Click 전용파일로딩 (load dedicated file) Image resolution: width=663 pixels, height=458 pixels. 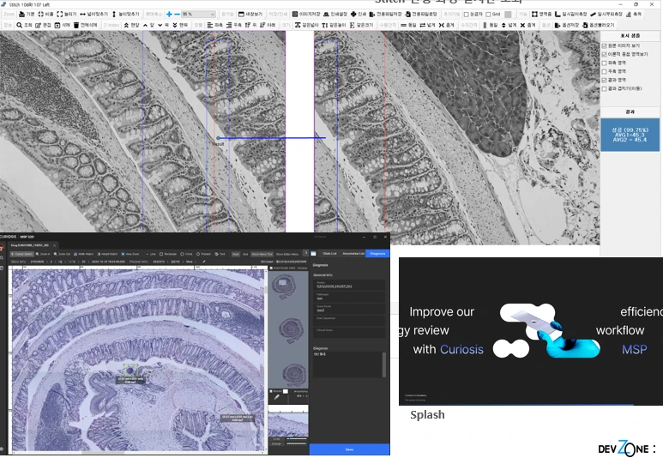(421, 14)
